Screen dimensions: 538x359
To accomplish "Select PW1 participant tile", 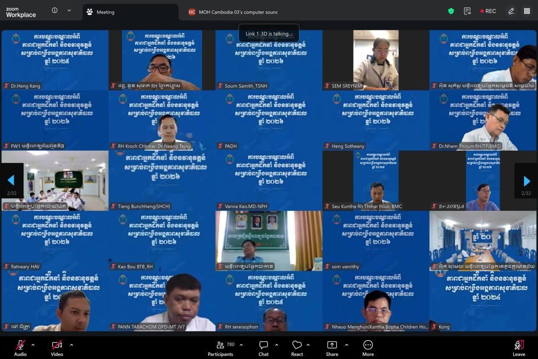I will pyautogui.click(x=55, y=120).
